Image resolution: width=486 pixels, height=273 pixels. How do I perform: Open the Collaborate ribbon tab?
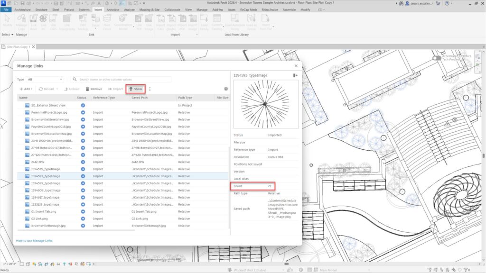(172, 9)
